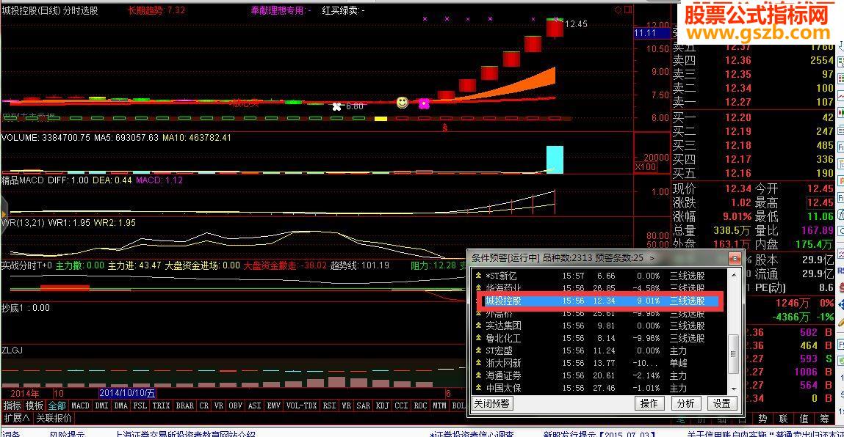Switch to the WR indicator tab
Viewport: 844px width, 437px height.
(346, 405)
